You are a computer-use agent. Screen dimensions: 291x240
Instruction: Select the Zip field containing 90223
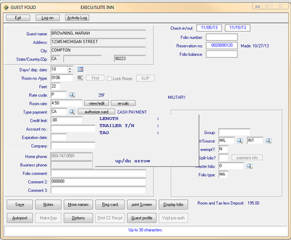[130, 59]
